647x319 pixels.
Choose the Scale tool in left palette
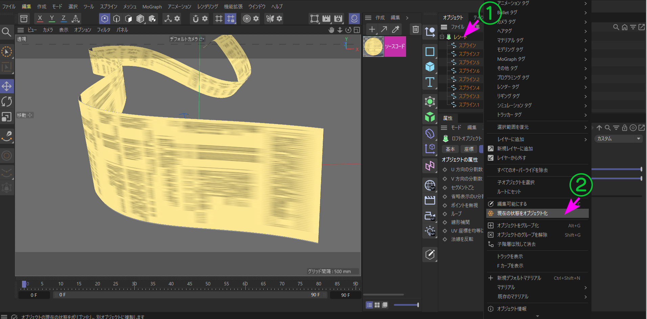7,117
